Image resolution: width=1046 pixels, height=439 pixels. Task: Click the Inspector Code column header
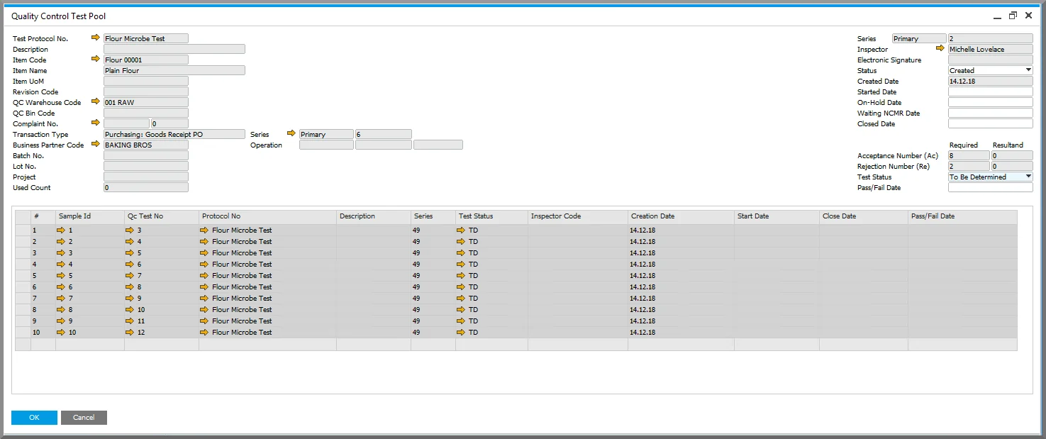click(x=578, y=216)
